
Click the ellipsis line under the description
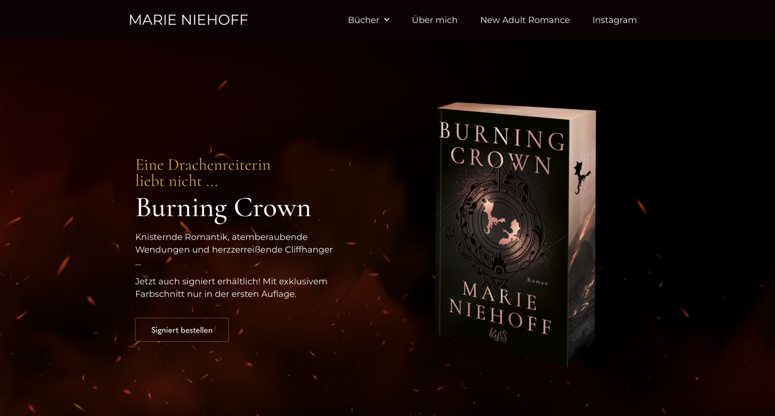pyautogui.click(x=138, y=264)
